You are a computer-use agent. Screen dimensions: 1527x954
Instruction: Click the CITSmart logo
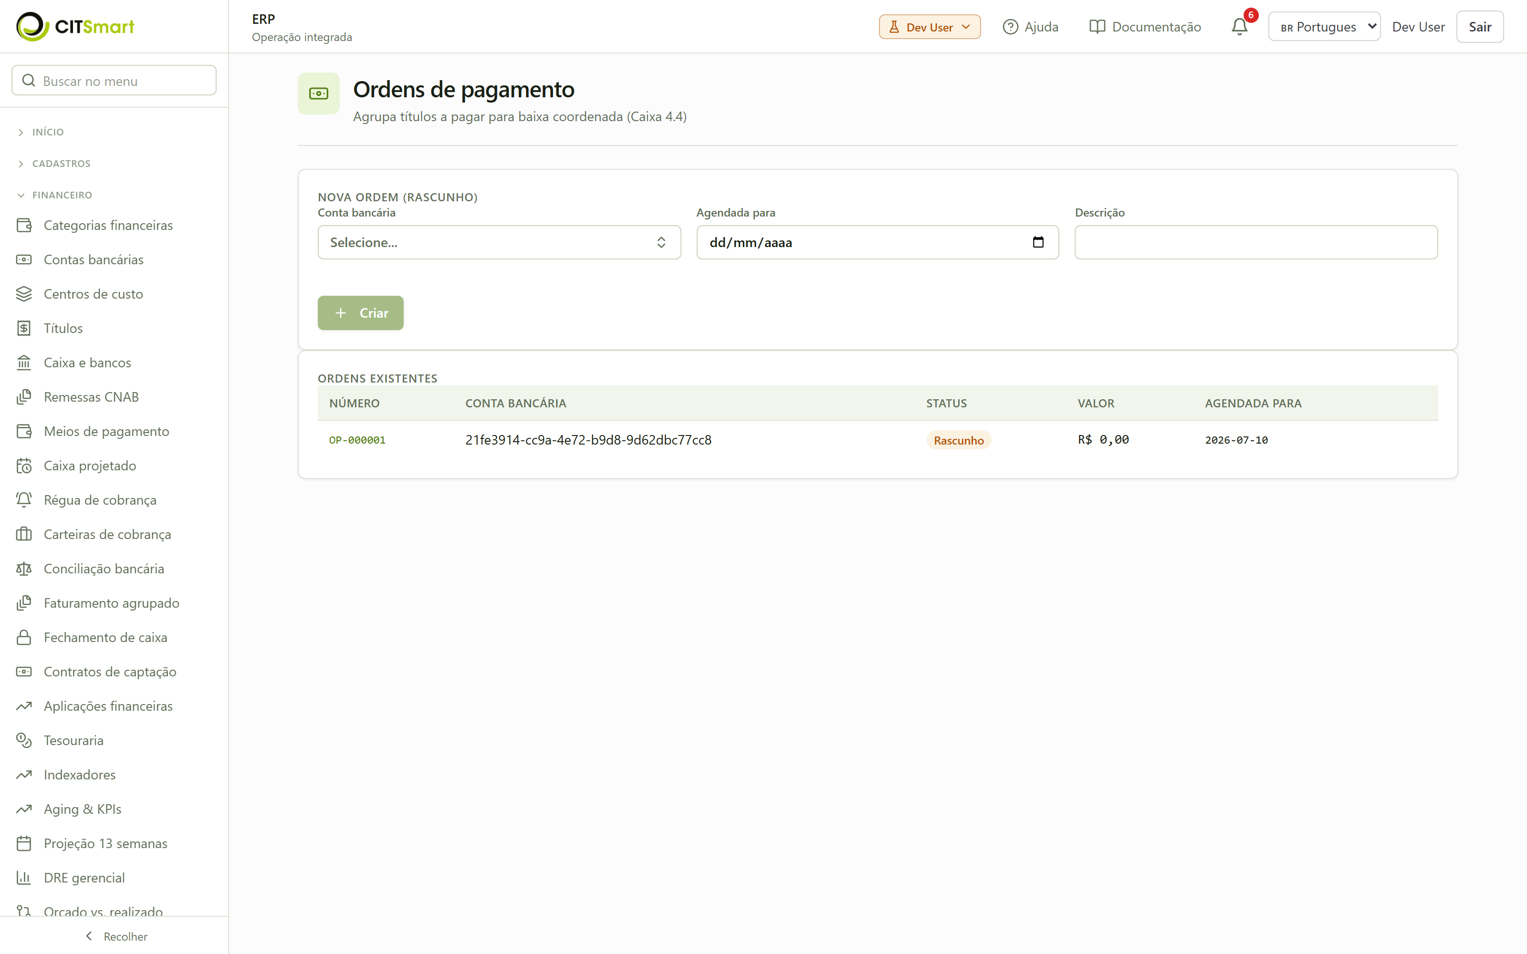coord(75,27)
